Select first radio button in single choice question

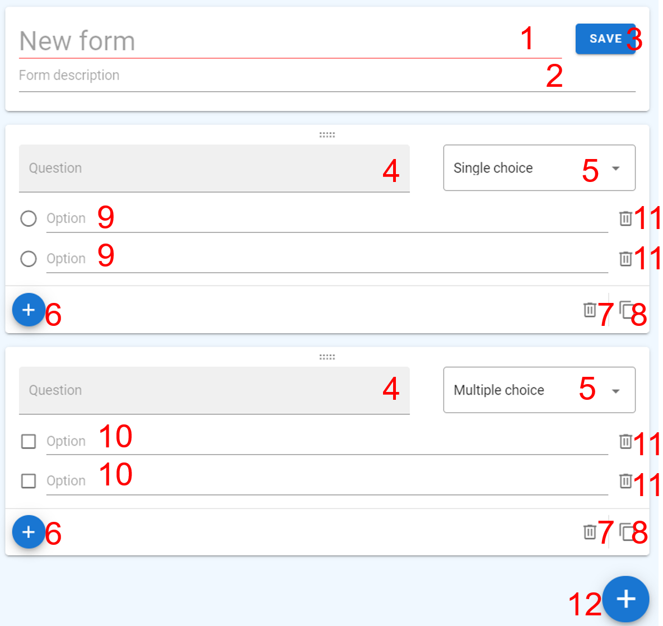pyautogui.click(x=29, y=218)
